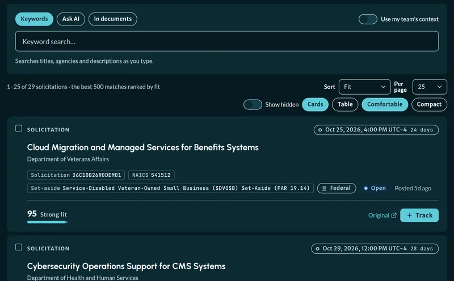Switch to Table view

tap(345, 104)
